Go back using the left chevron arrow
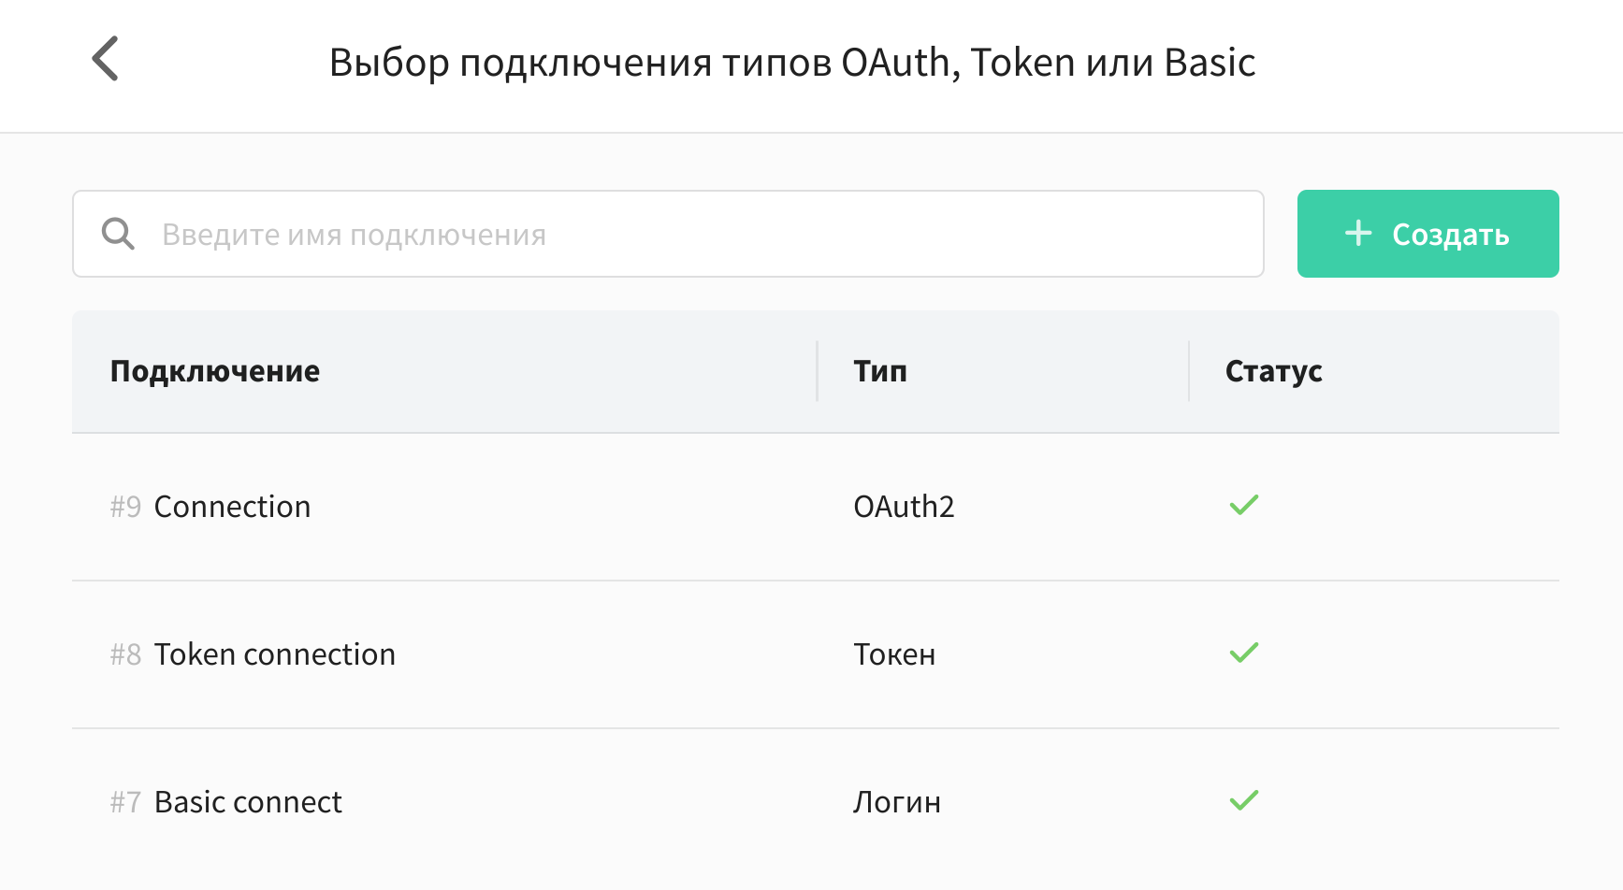Image resolution: width=1623 pixels, height=890 pixels. (105, 59)
